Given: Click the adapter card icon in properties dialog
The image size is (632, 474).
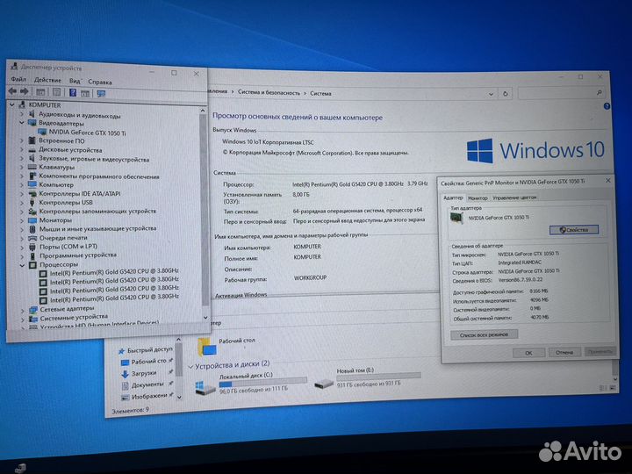Looking at the screenshot, I should point(456,218).
